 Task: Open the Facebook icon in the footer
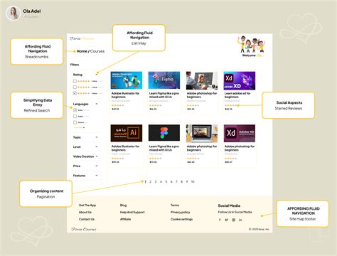click(220, 220)
